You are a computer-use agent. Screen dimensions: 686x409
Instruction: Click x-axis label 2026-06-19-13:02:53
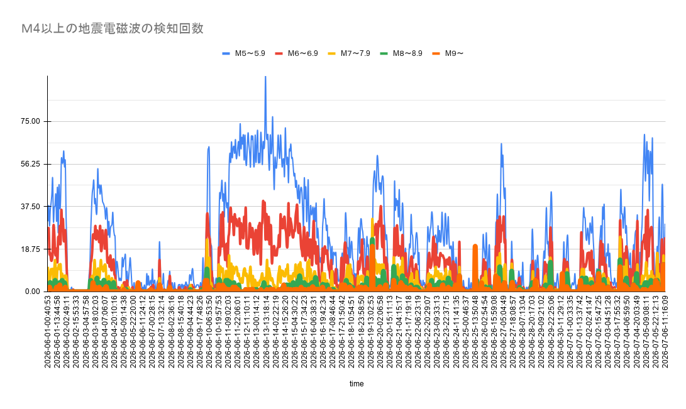[x=370, y=332]
